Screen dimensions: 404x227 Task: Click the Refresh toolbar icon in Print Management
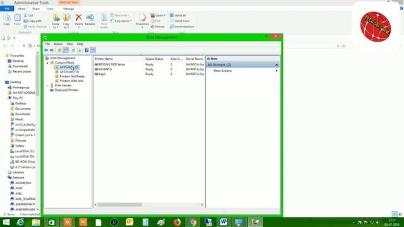pos(73,50)
